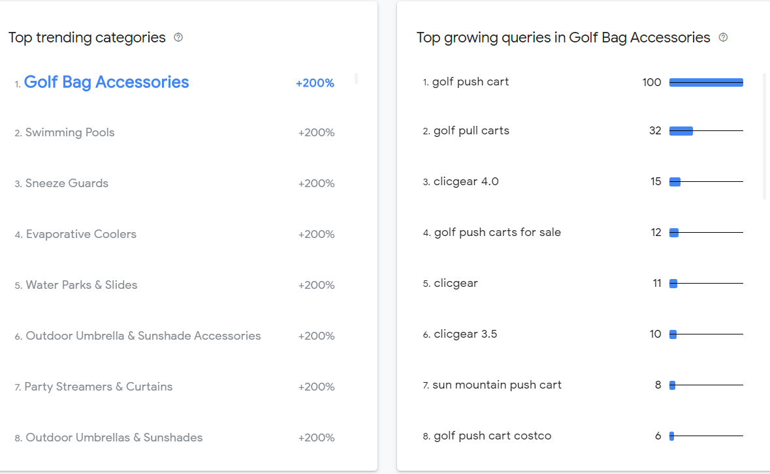
Task: Select golf push cart costco query
Action: pyautogui.click(x=492, y=436)
